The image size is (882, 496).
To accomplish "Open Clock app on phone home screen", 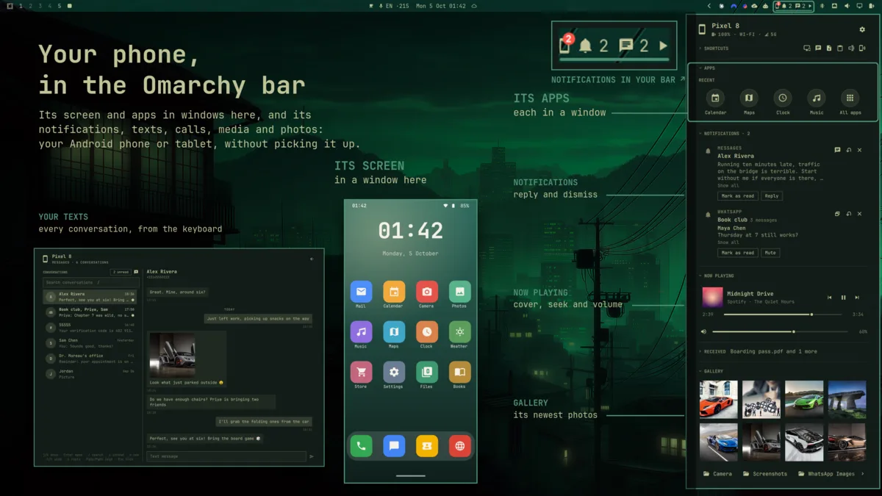I will click(x=426, y=332).
